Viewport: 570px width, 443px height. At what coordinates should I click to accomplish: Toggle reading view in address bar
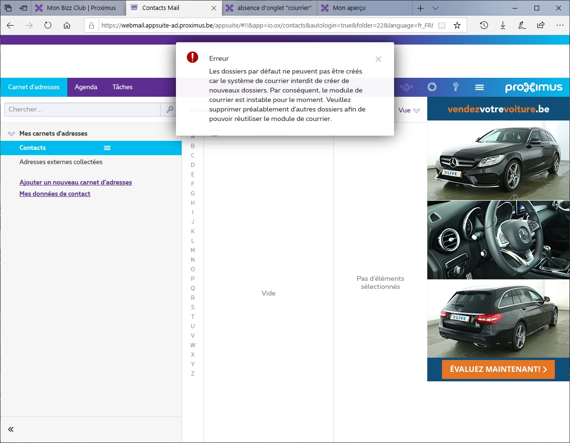coord(441,26)
